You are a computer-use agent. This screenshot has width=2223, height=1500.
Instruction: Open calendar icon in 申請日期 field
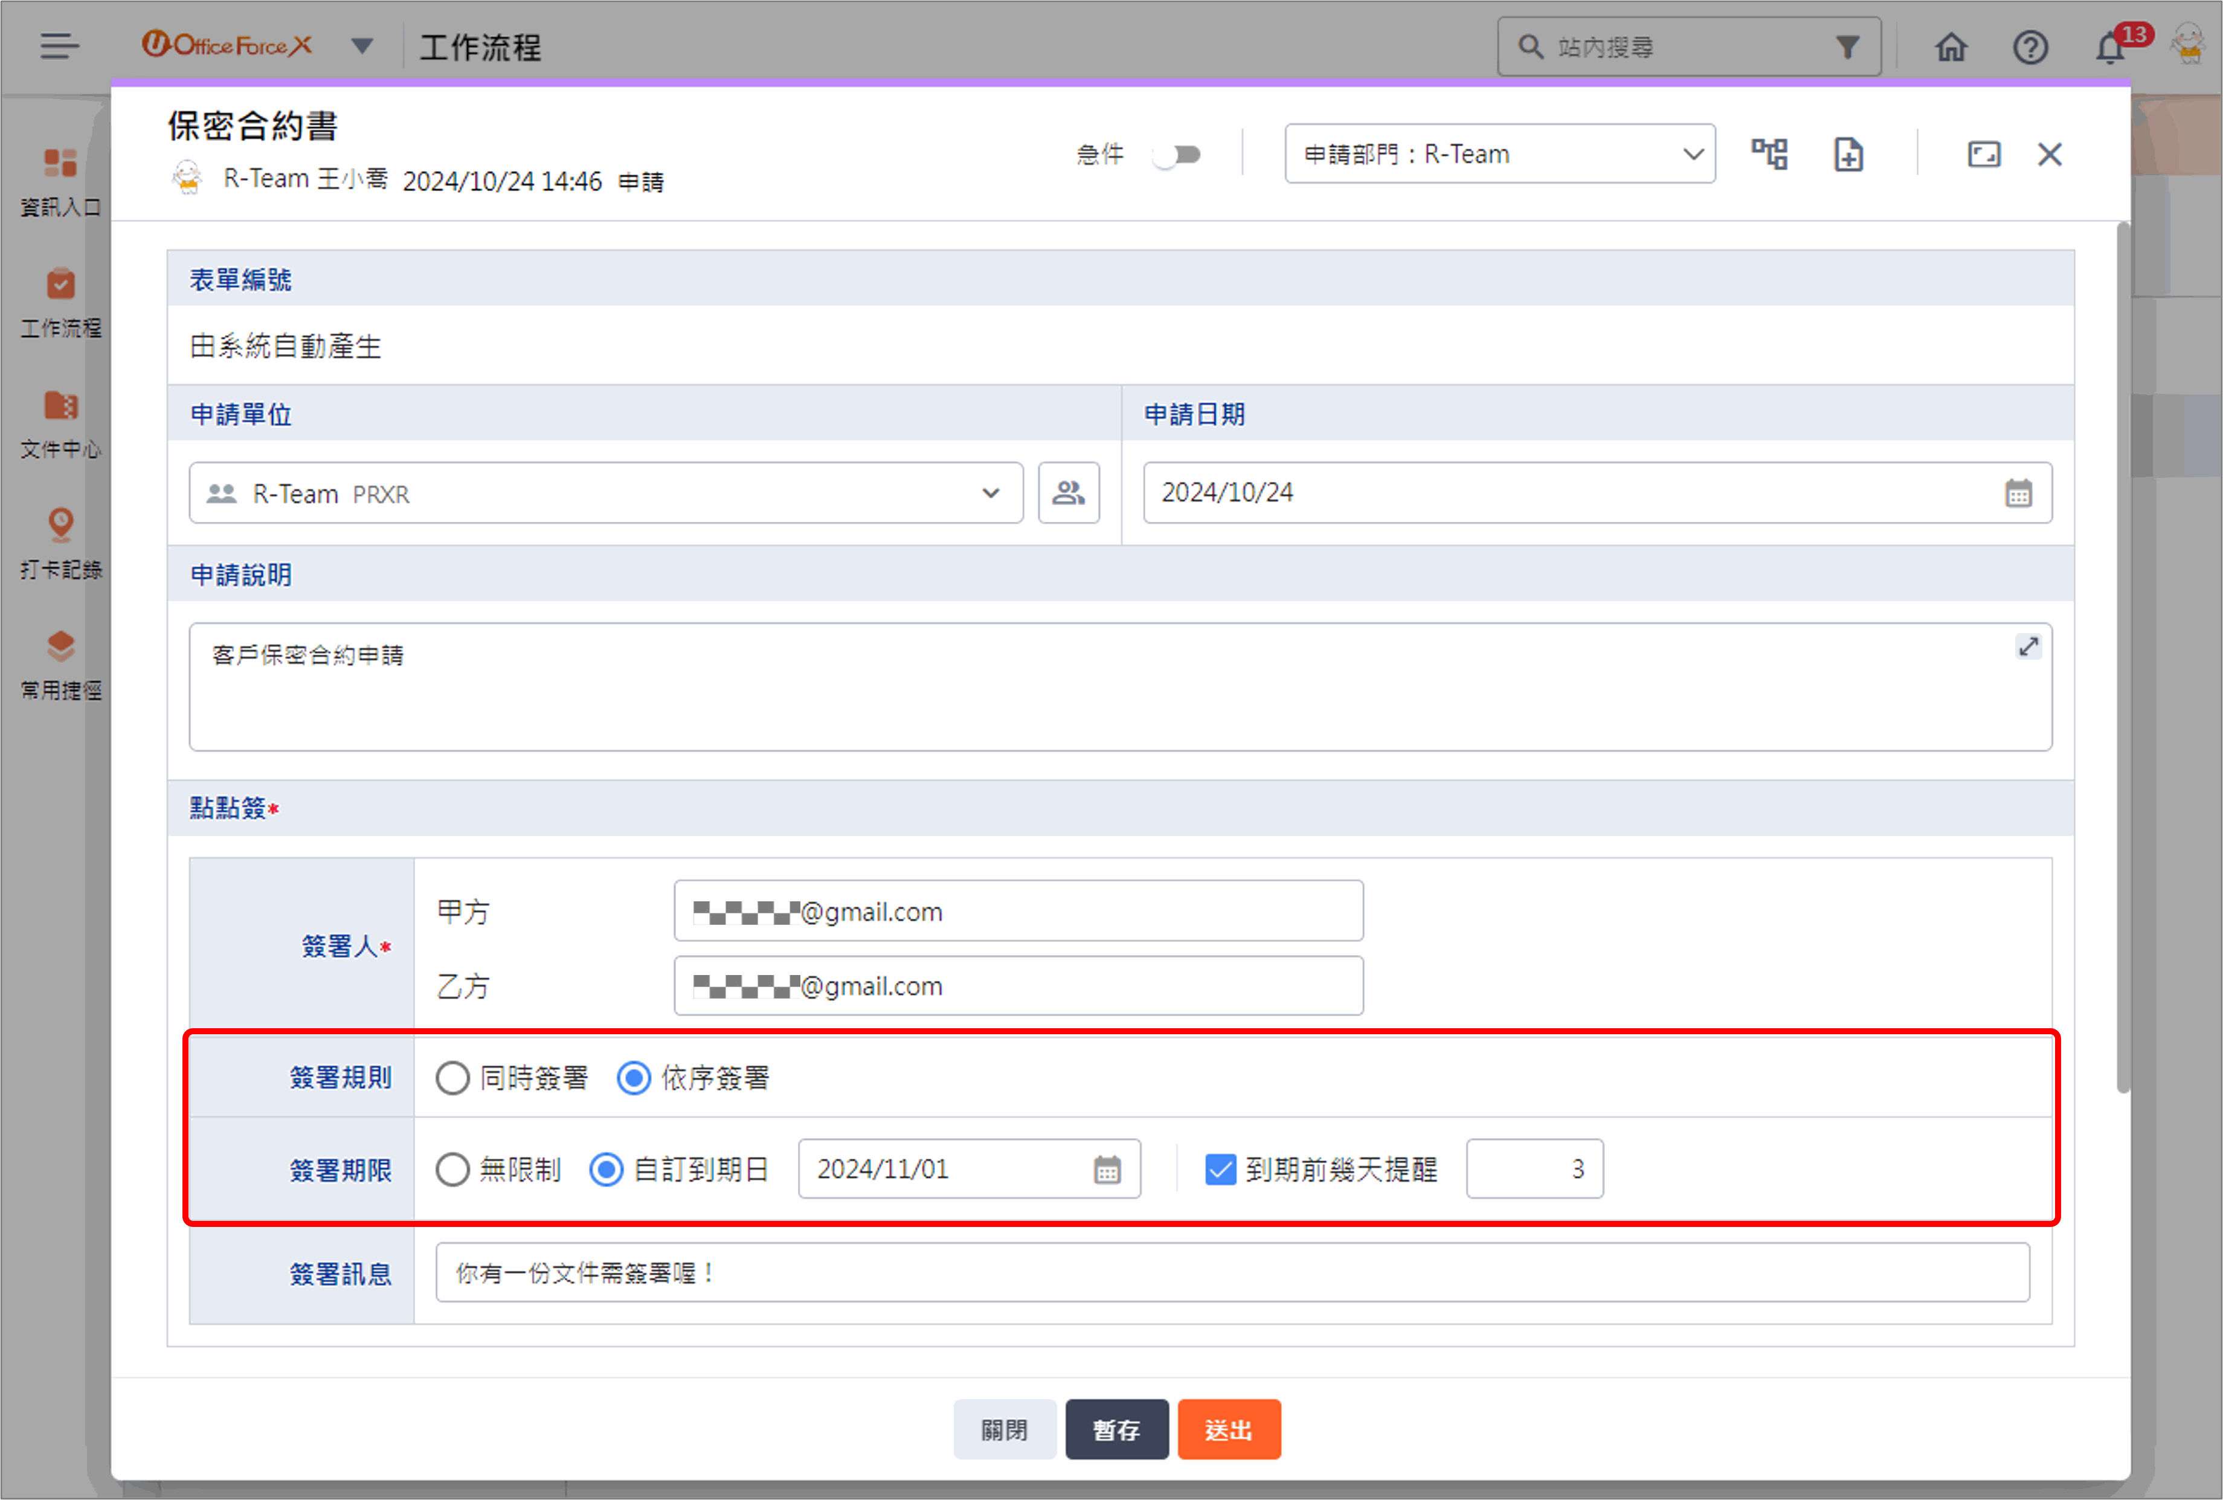2018,494
